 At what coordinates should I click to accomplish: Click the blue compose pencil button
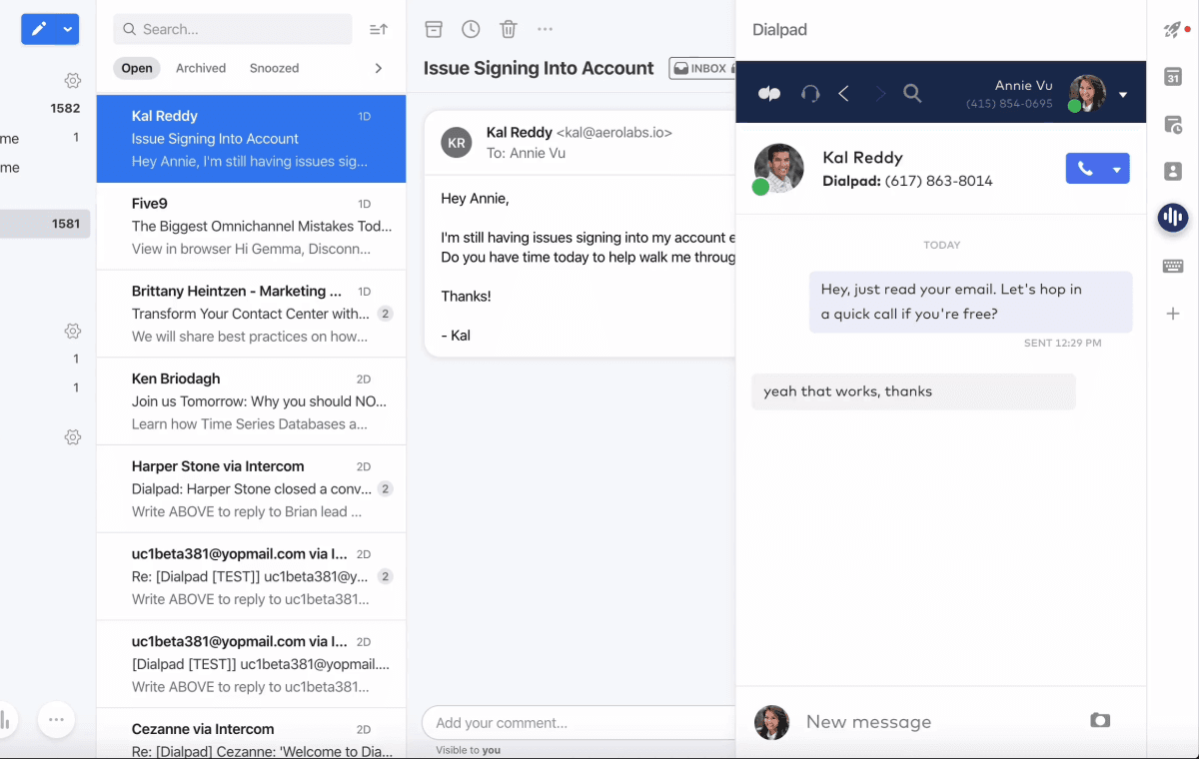click(x=38, y=29)
